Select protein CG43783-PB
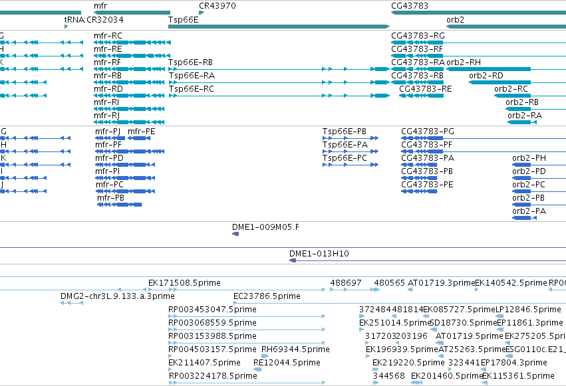 (x=419, y=178)
